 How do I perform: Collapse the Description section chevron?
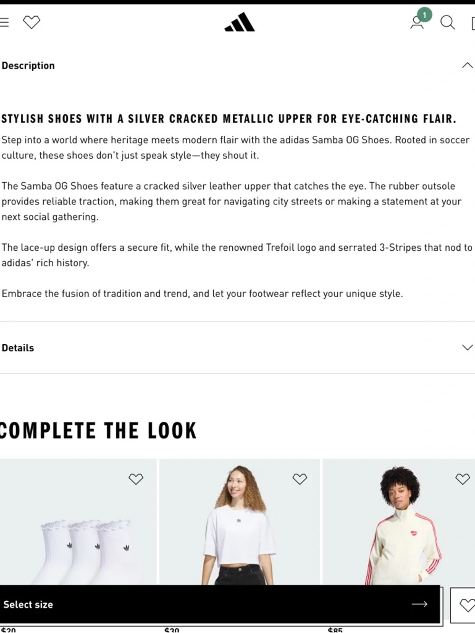click(467, 66)
